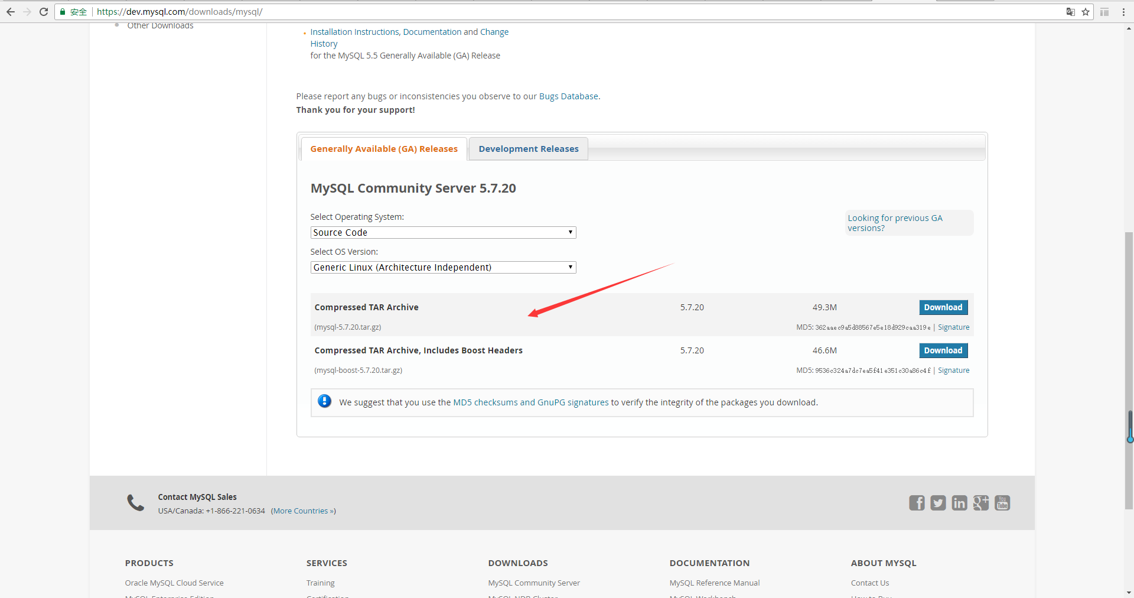Click the address bar URL field
The image size is (1134, 598).
click(x=561, y=12)
